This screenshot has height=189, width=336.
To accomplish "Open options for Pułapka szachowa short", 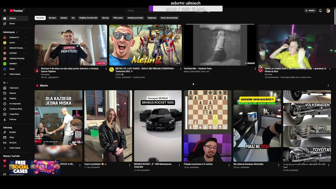I will click(x=229, y=165).
